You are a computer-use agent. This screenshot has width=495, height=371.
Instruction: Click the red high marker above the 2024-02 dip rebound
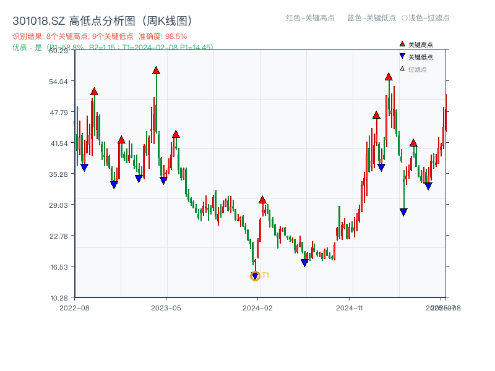tap(262, 200)
